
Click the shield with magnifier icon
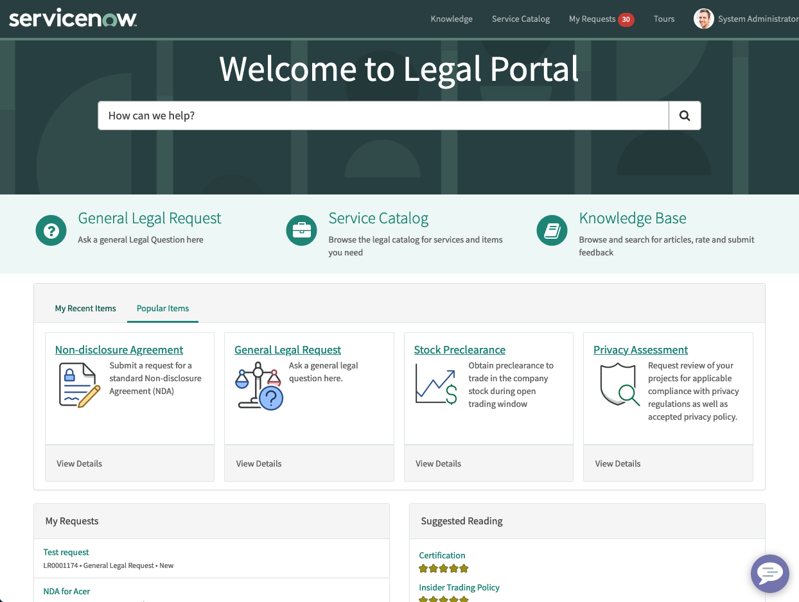620,385
